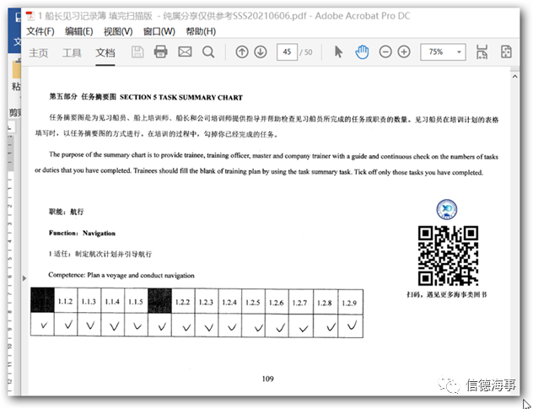Click table cell 1.2.6
Viewport: 533px width, 409px height.
pos(277,302)
